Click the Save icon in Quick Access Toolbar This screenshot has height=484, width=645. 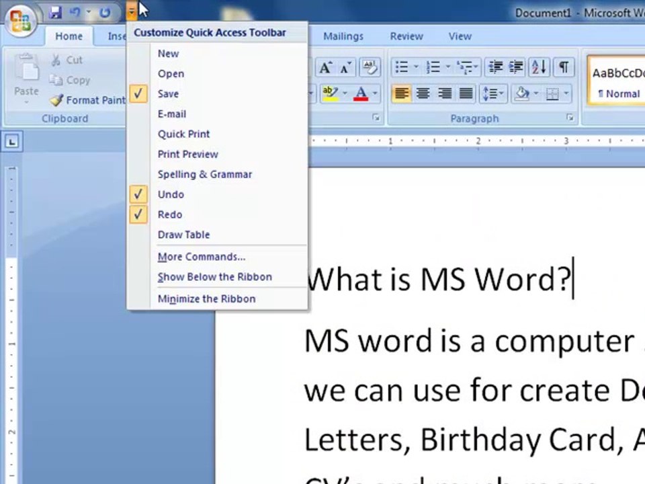pos(55,12)
